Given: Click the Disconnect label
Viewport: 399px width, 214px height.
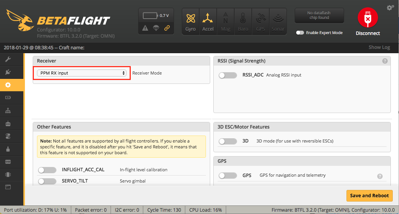Looking at the screenshot, I should pos(368,33).
